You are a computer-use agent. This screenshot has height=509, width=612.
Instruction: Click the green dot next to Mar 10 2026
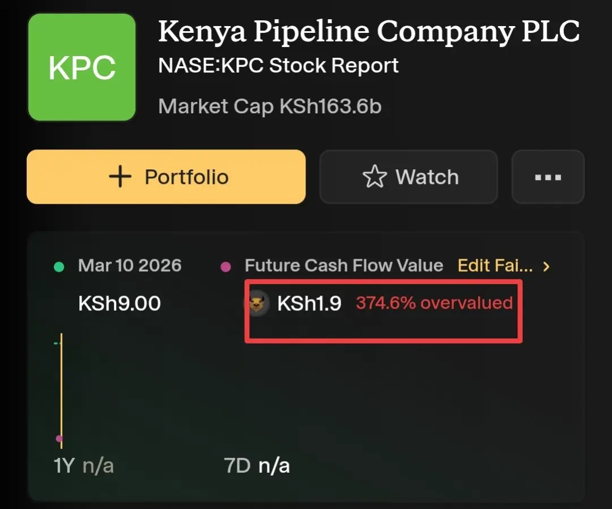coord(59,266)
